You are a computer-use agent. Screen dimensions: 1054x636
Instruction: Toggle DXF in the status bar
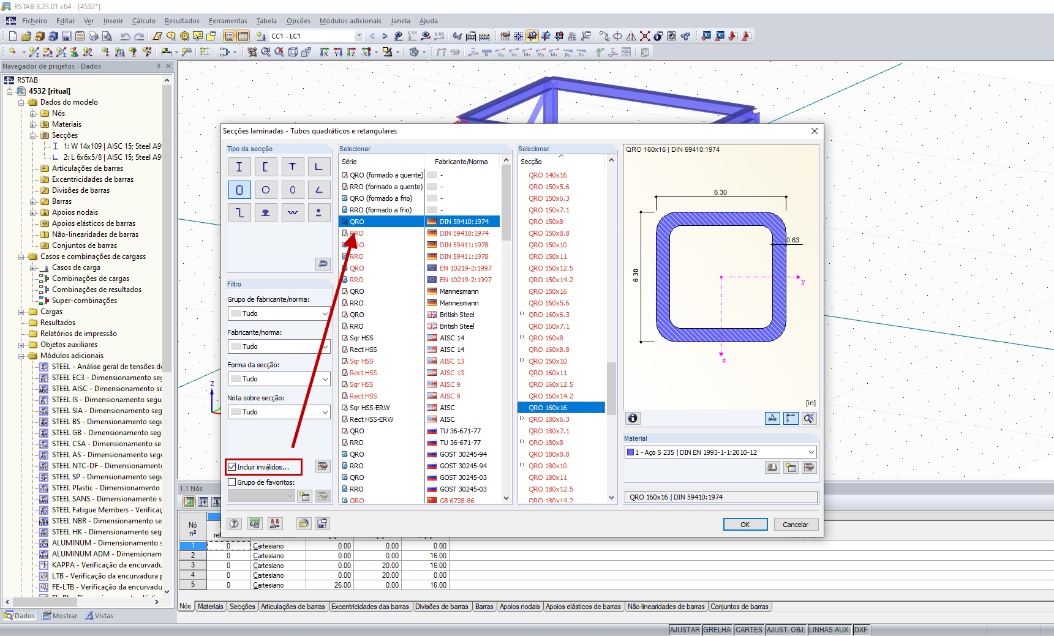861,630
